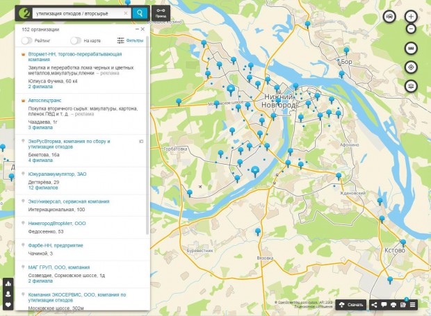Locate my position on the map

coord(411,67)
